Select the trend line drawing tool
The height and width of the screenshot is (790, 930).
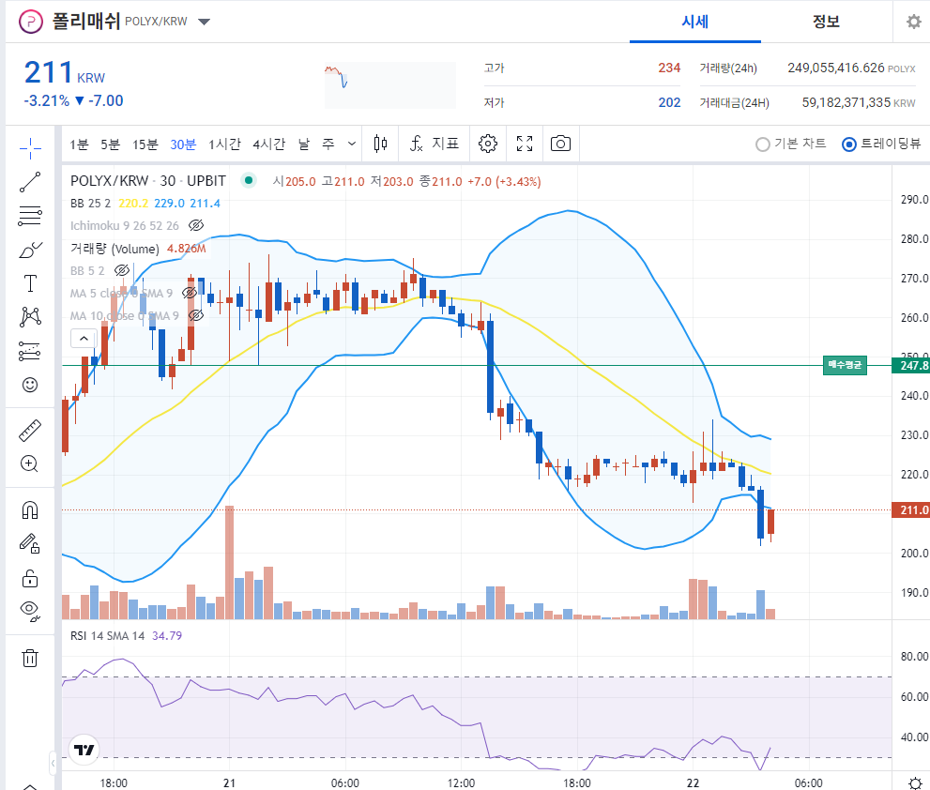30,182
